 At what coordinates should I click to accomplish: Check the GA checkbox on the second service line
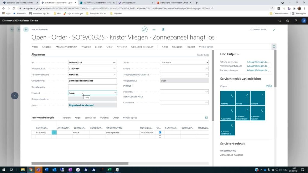click(160, 136)
